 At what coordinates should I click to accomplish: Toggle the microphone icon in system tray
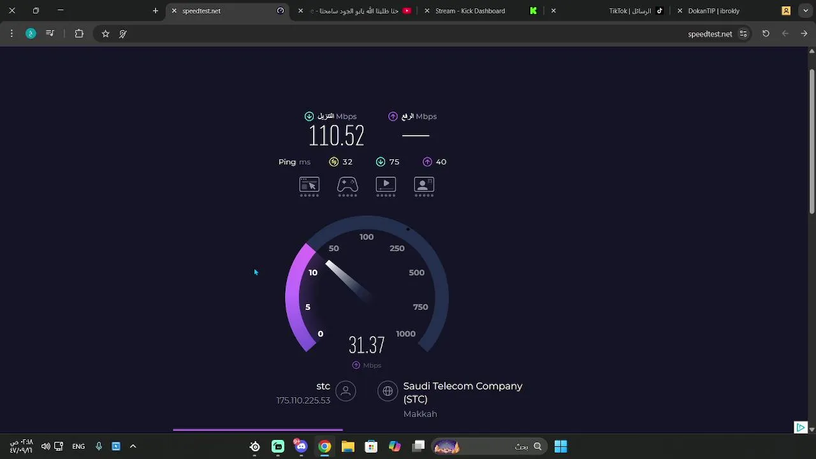click(x=99, y=446)
